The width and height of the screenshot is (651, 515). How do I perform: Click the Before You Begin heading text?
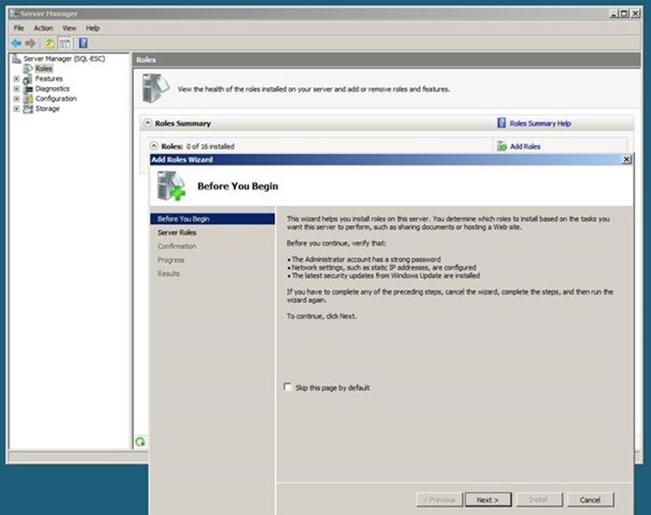(x=238, y=186)
